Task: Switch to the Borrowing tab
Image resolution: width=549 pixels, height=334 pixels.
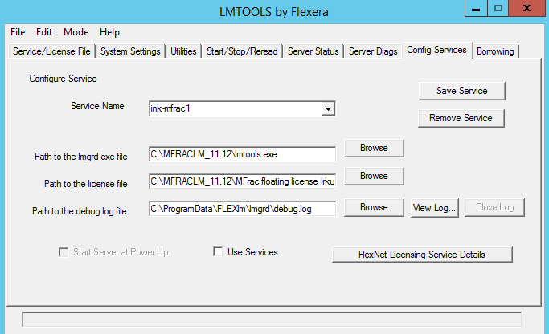Action: pos(495,51)
